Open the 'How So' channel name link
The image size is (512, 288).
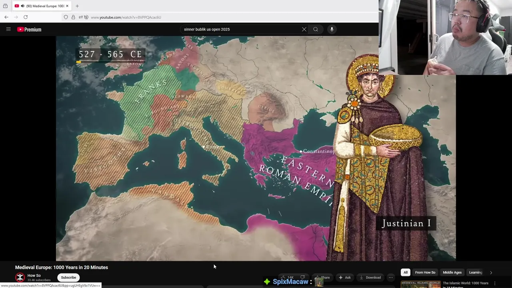pos(34,276)
